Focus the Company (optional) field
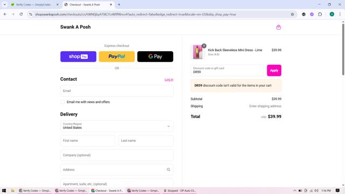345x194 pixels. click(x=116, y=155)
